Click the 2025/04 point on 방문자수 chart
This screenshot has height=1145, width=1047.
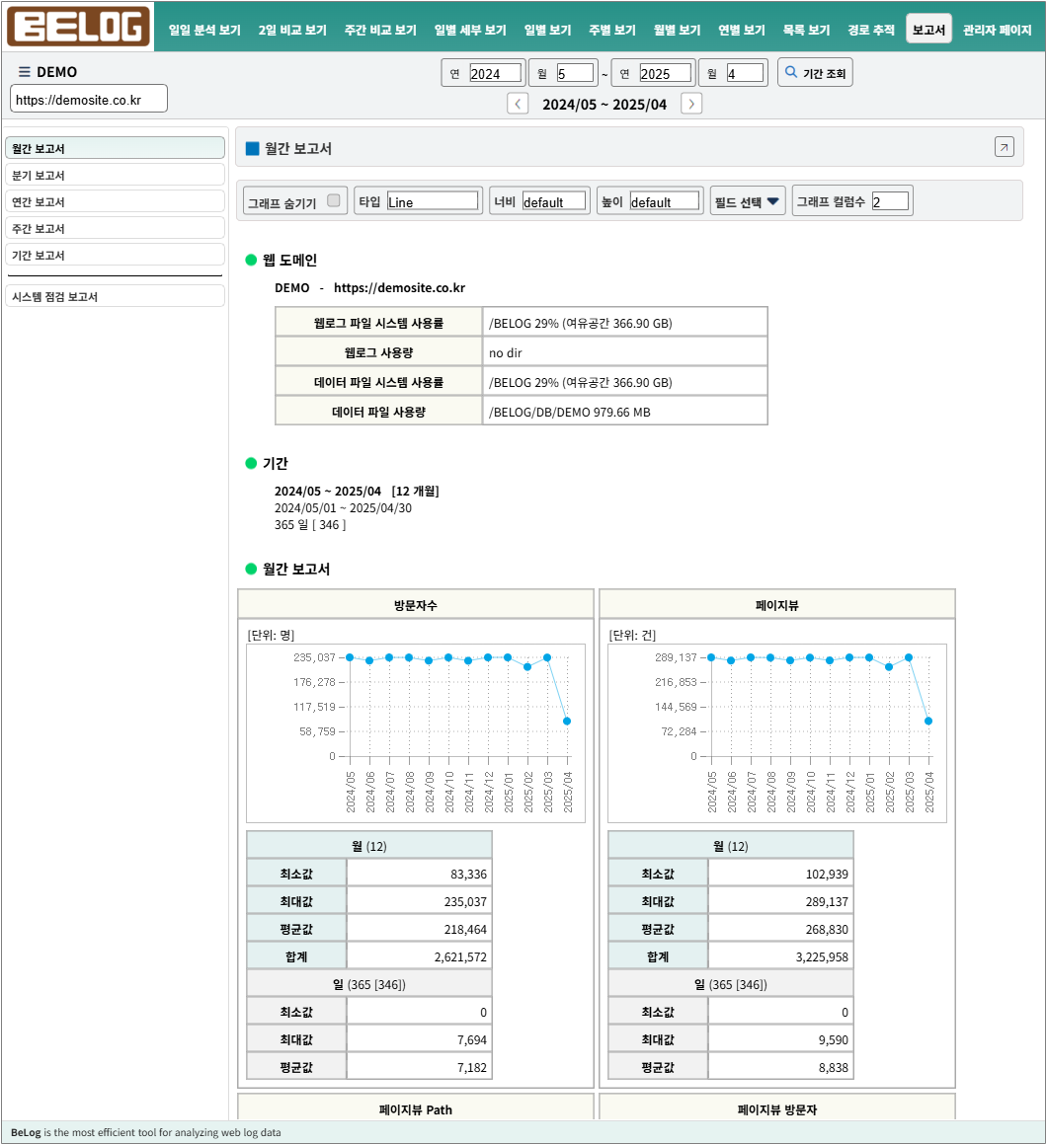[567, 721]
